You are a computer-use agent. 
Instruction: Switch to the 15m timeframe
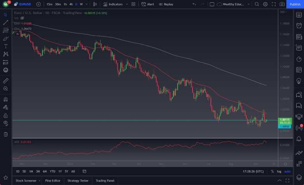click(x=49, y=4)
